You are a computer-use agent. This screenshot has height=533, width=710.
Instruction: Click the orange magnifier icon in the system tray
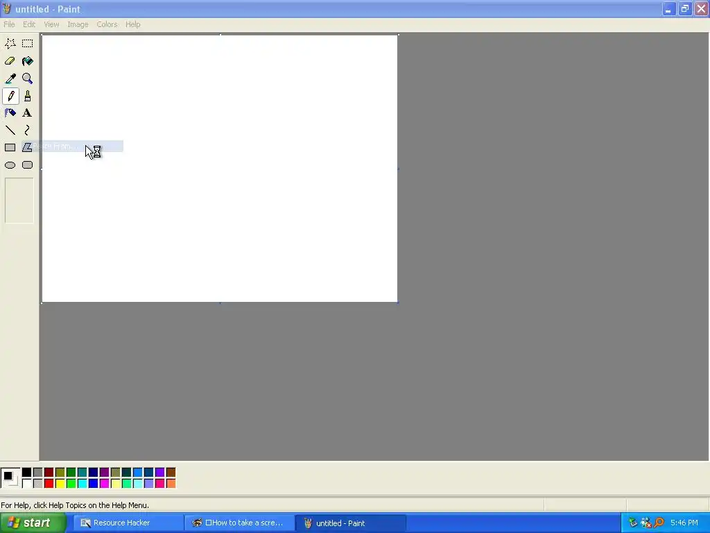pyautogui.click(x=659, y=523)
